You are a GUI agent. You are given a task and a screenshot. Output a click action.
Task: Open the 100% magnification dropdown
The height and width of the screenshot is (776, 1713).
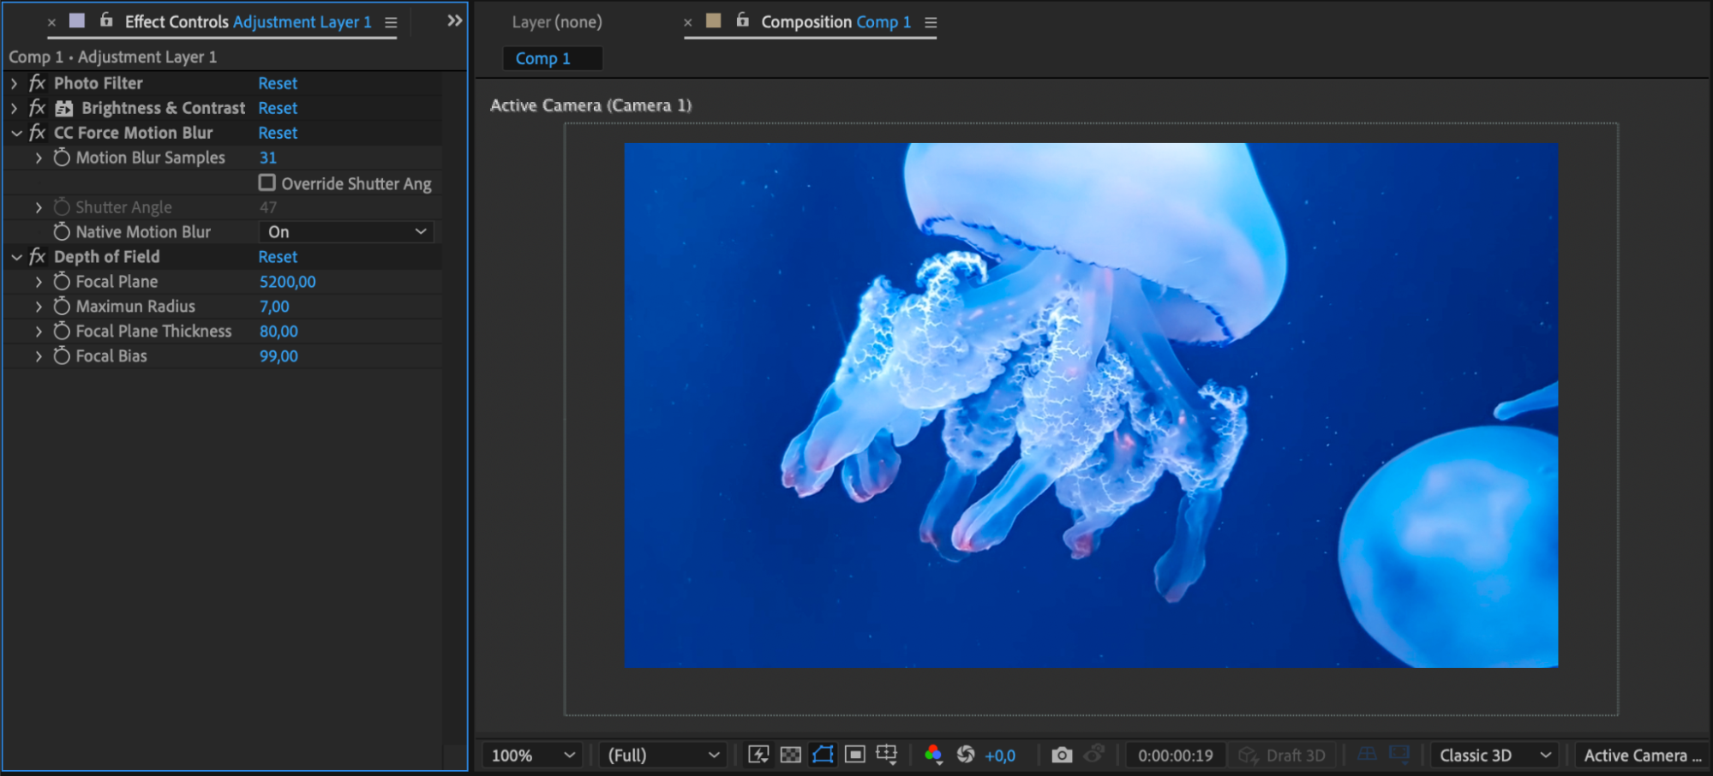click(x=532, y=755)
